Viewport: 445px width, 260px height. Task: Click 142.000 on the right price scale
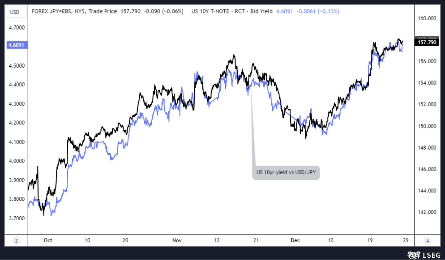[426, 213]
